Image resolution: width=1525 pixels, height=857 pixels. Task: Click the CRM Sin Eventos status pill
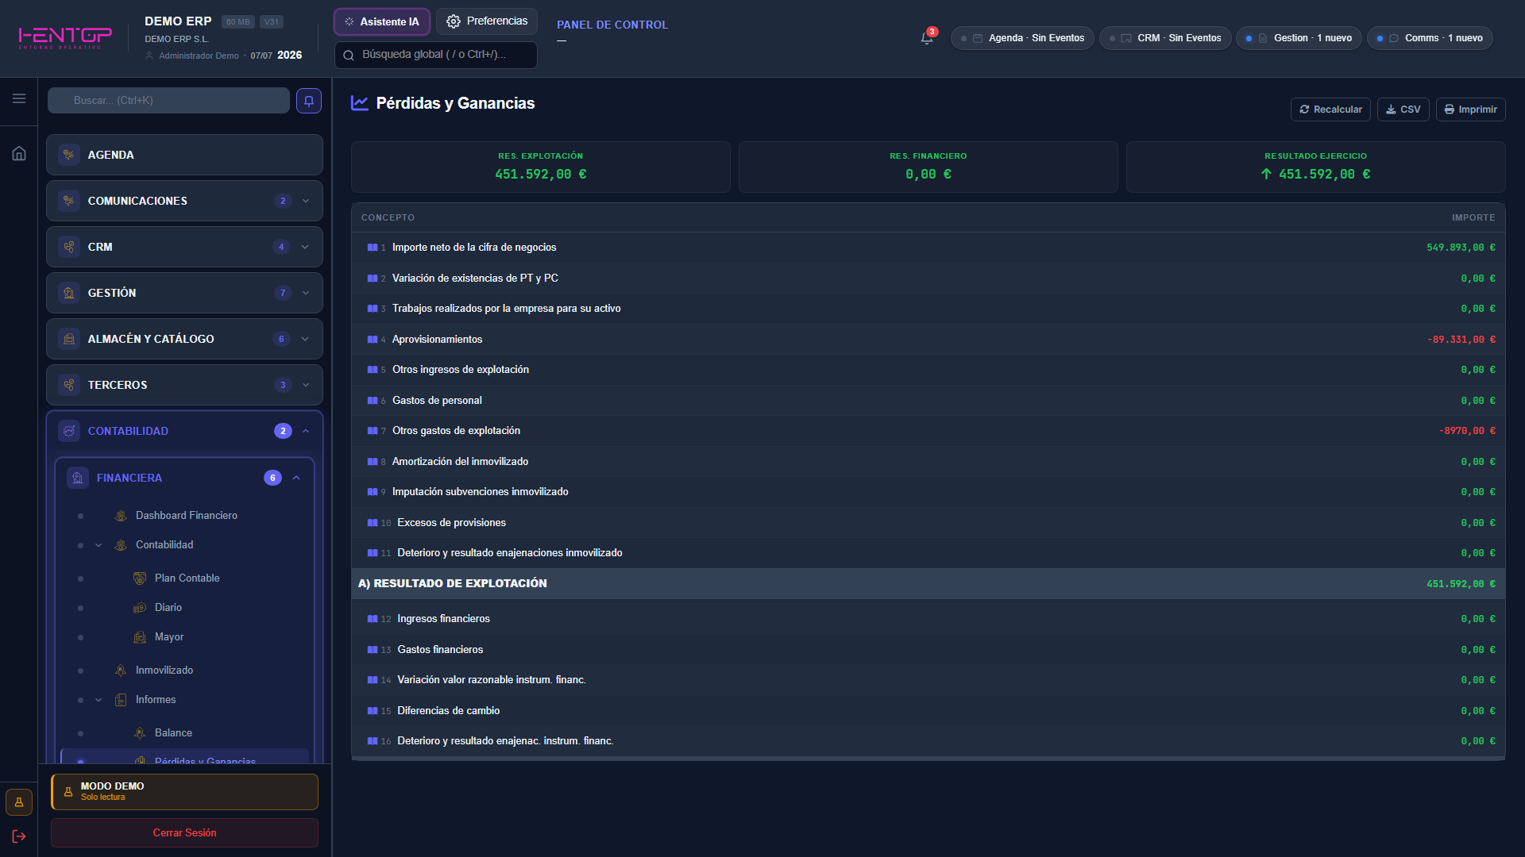point(1165,38)
